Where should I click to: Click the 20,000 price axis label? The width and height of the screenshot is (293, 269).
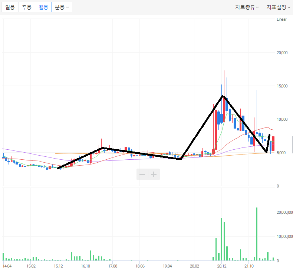point(282,53)
